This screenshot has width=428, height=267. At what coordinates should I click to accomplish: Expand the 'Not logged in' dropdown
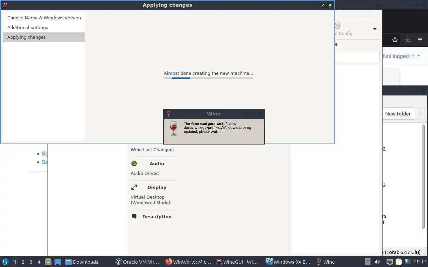point(401,56)
